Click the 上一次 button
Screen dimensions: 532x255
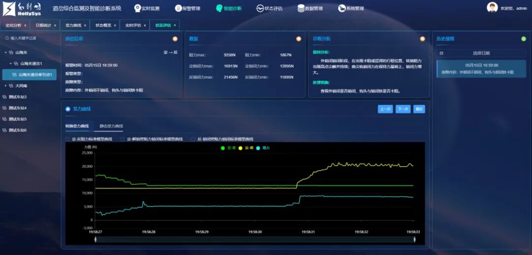[385, 109]
